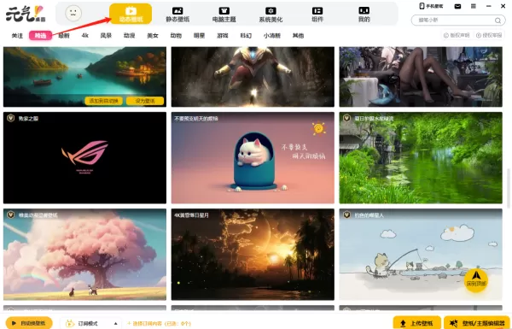Select the 游戏 (games) category
The width and height of the screenshot is (512, 329).
223,35
